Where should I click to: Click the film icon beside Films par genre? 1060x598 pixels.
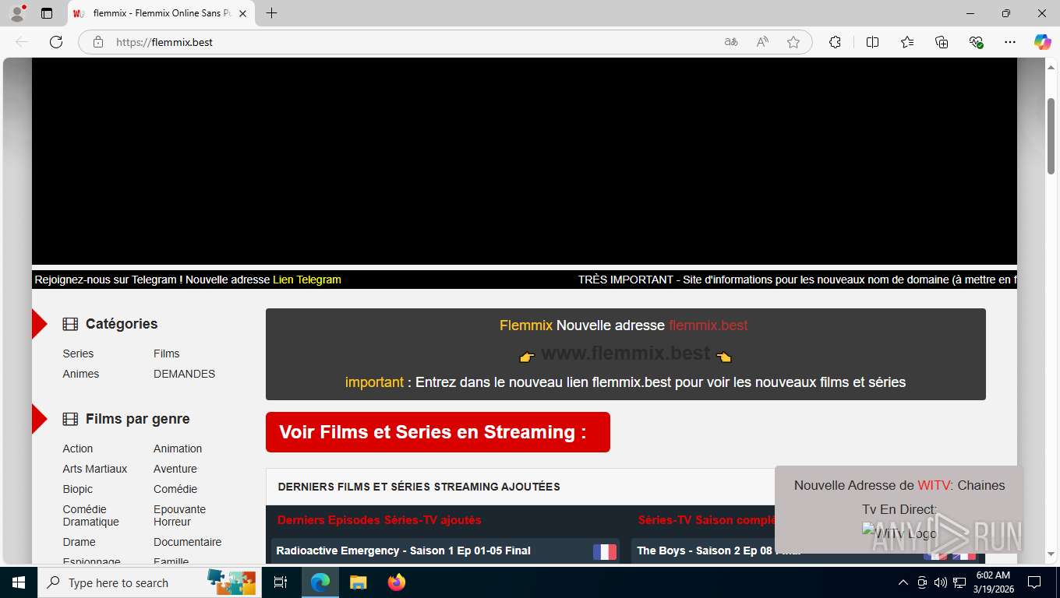click(x=70, y=419)
